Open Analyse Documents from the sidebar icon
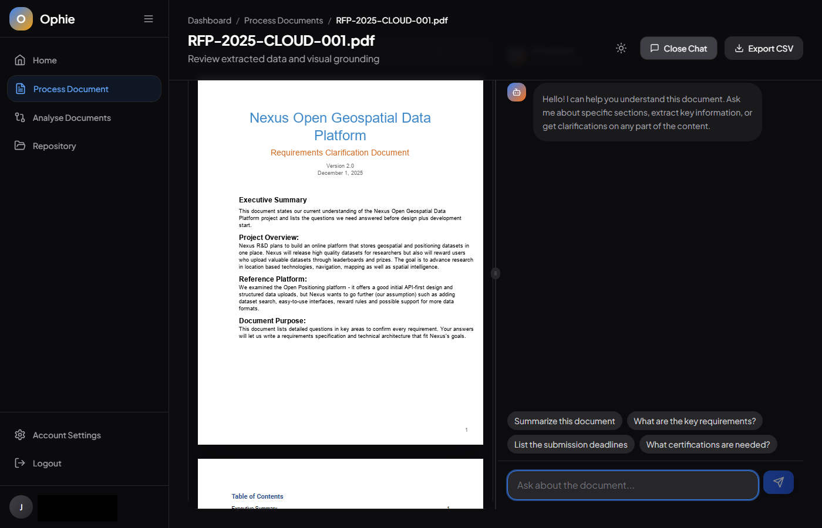This screenshot has width=822, height=528. click(19, 117)
